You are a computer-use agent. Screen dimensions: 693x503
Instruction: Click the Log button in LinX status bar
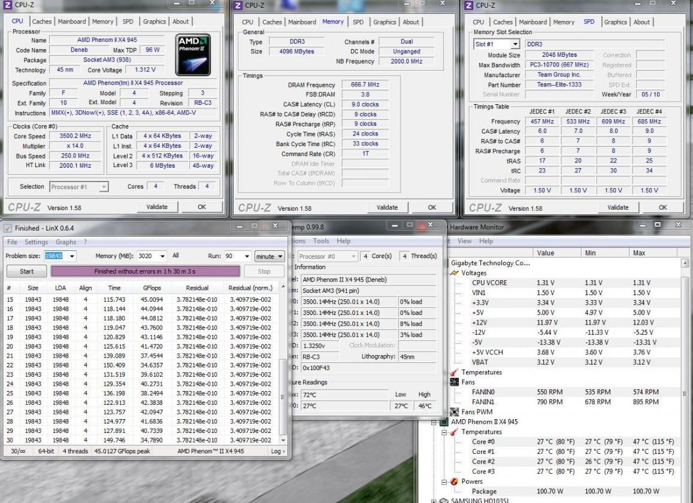click(x=277, y=452)
